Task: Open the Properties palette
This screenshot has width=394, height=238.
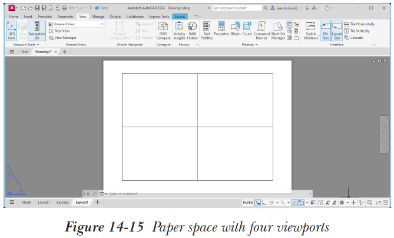Action: (221, 29)
